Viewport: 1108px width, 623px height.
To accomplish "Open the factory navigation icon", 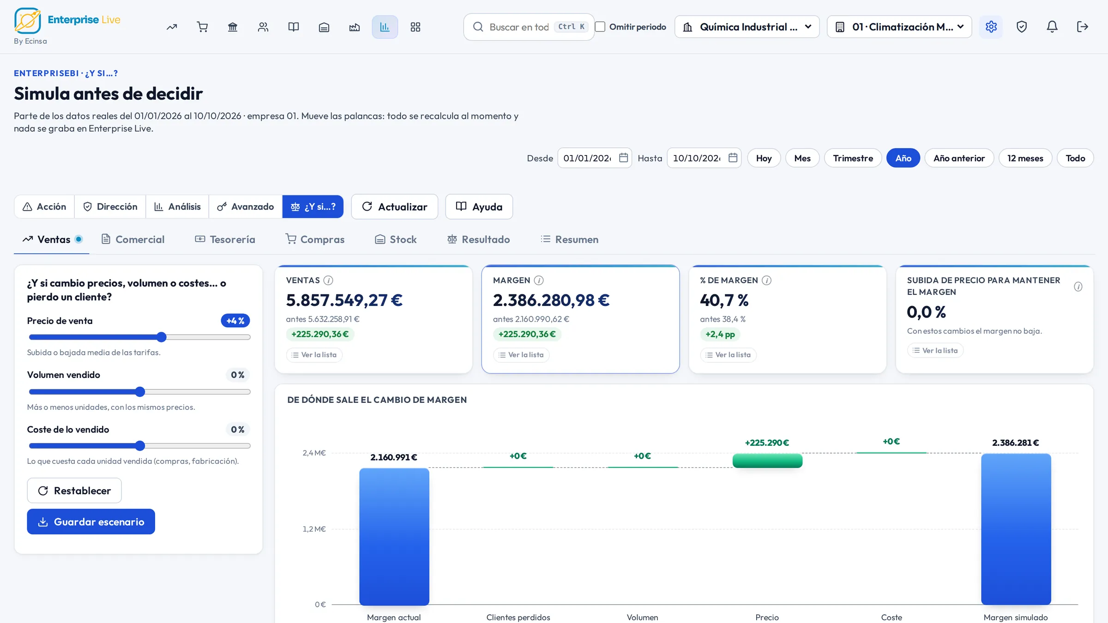I will point(355,27).
